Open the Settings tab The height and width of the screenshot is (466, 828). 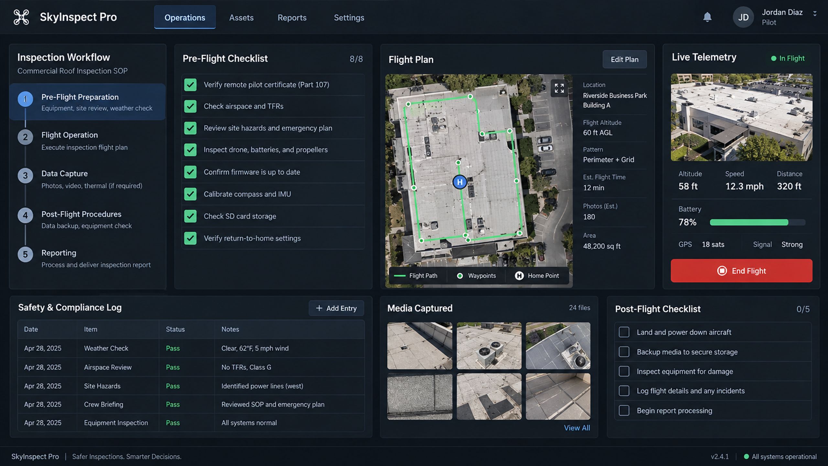[349, 17]
